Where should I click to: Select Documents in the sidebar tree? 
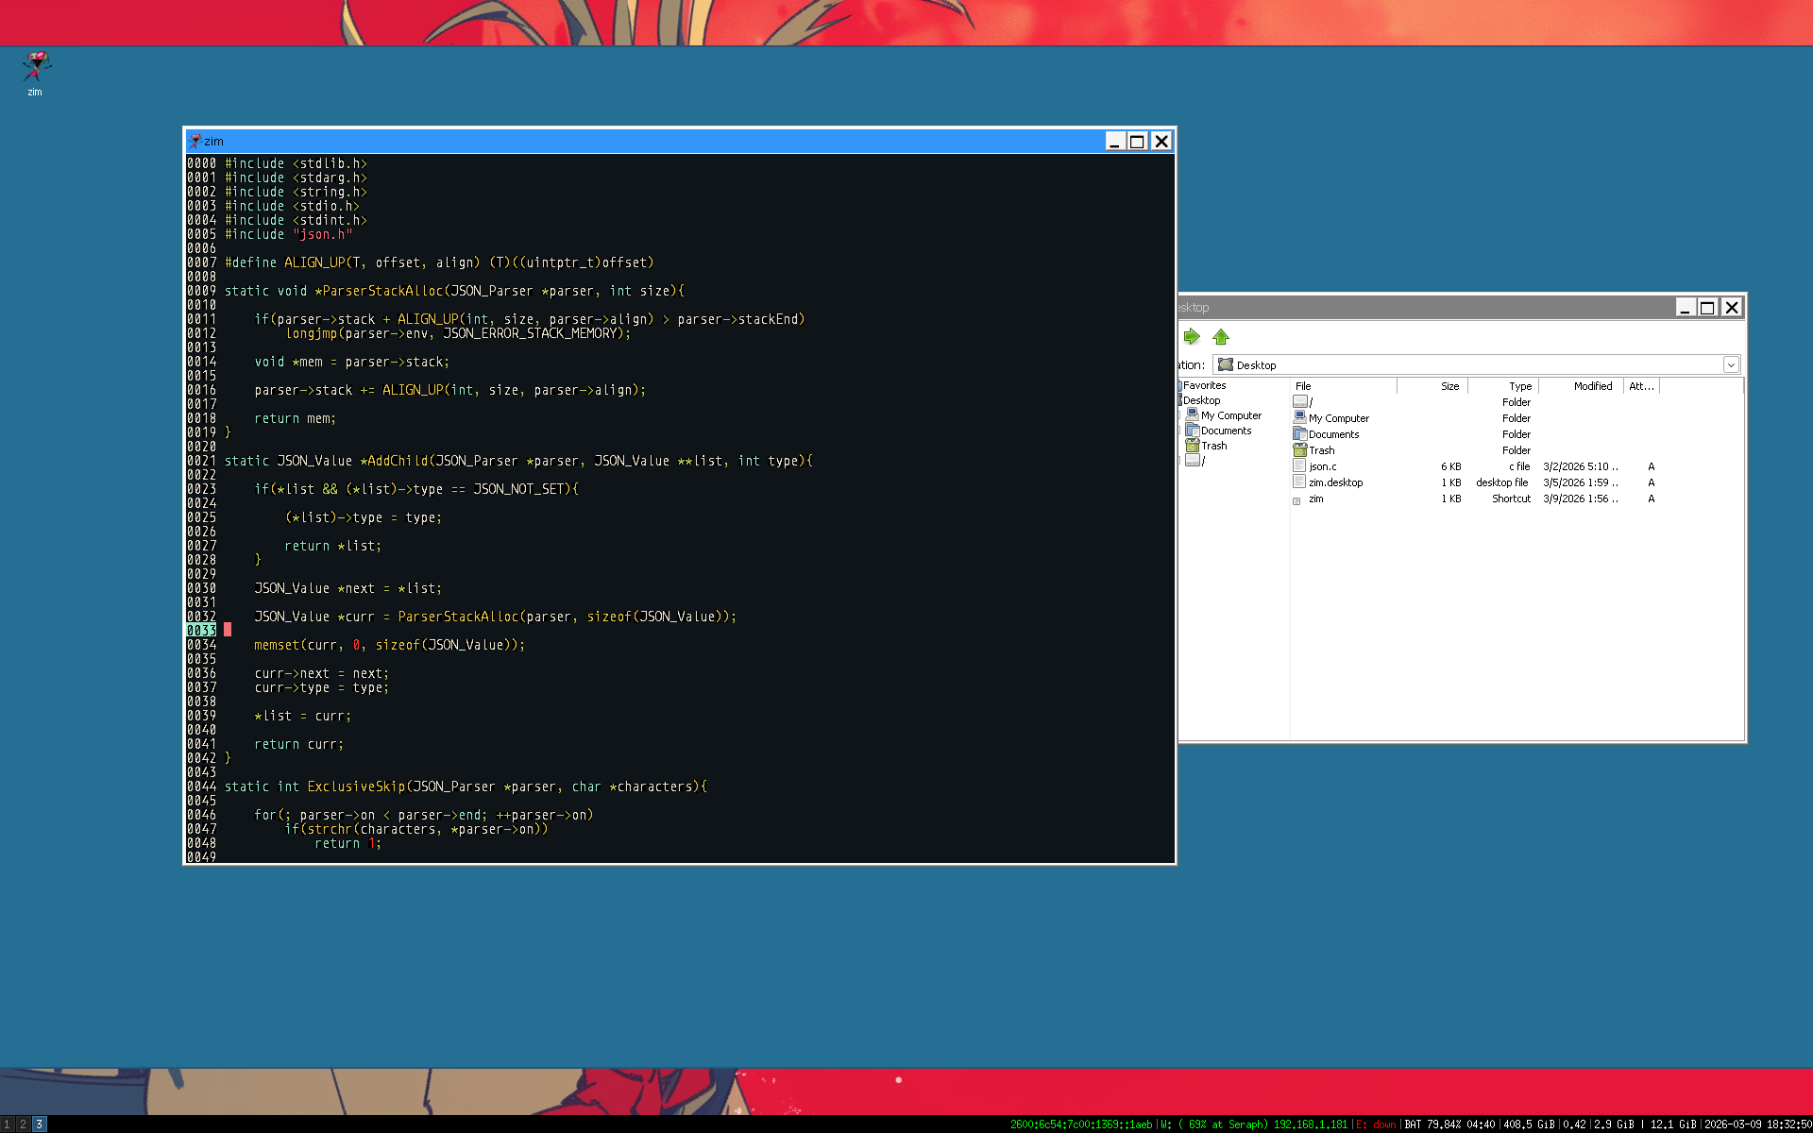click(x=1226, y=431)
